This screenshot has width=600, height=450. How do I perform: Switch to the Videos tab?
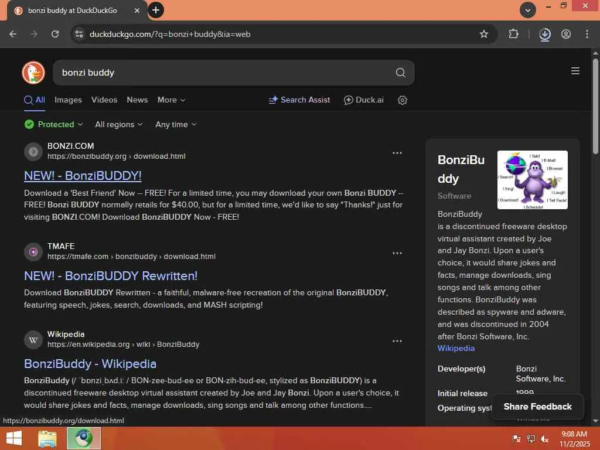pyautogui.click(x=104, y=100)
